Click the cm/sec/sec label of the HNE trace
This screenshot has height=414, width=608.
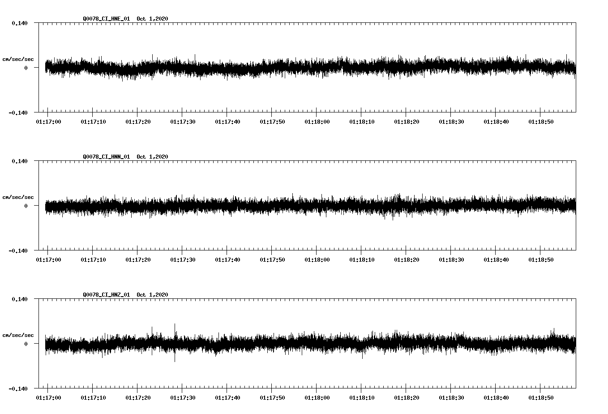coord(17,59)
